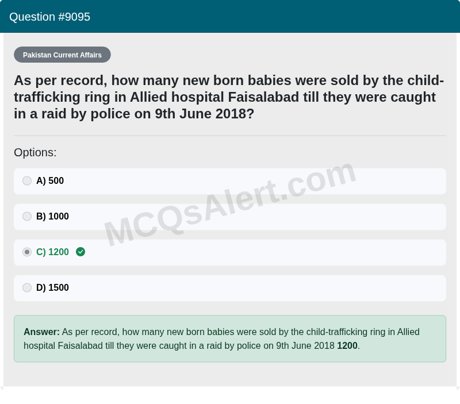The width and height of the screenshot is (460, 404).
Task: Select the option row labeled B) 1000
Action: pos(230,216)
